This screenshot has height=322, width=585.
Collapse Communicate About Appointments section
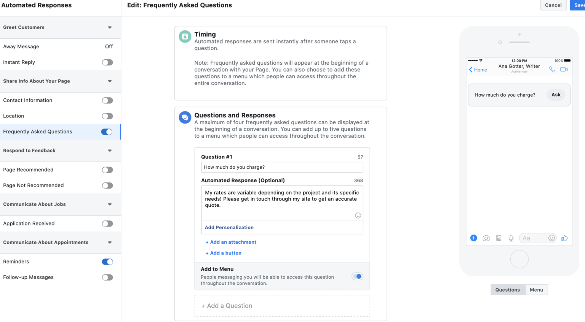(x=110, y=242)
